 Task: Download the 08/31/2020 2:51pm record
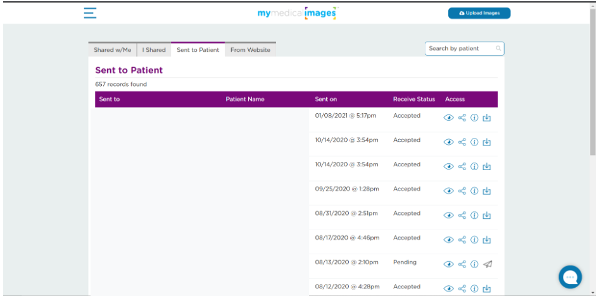point(487,216)
